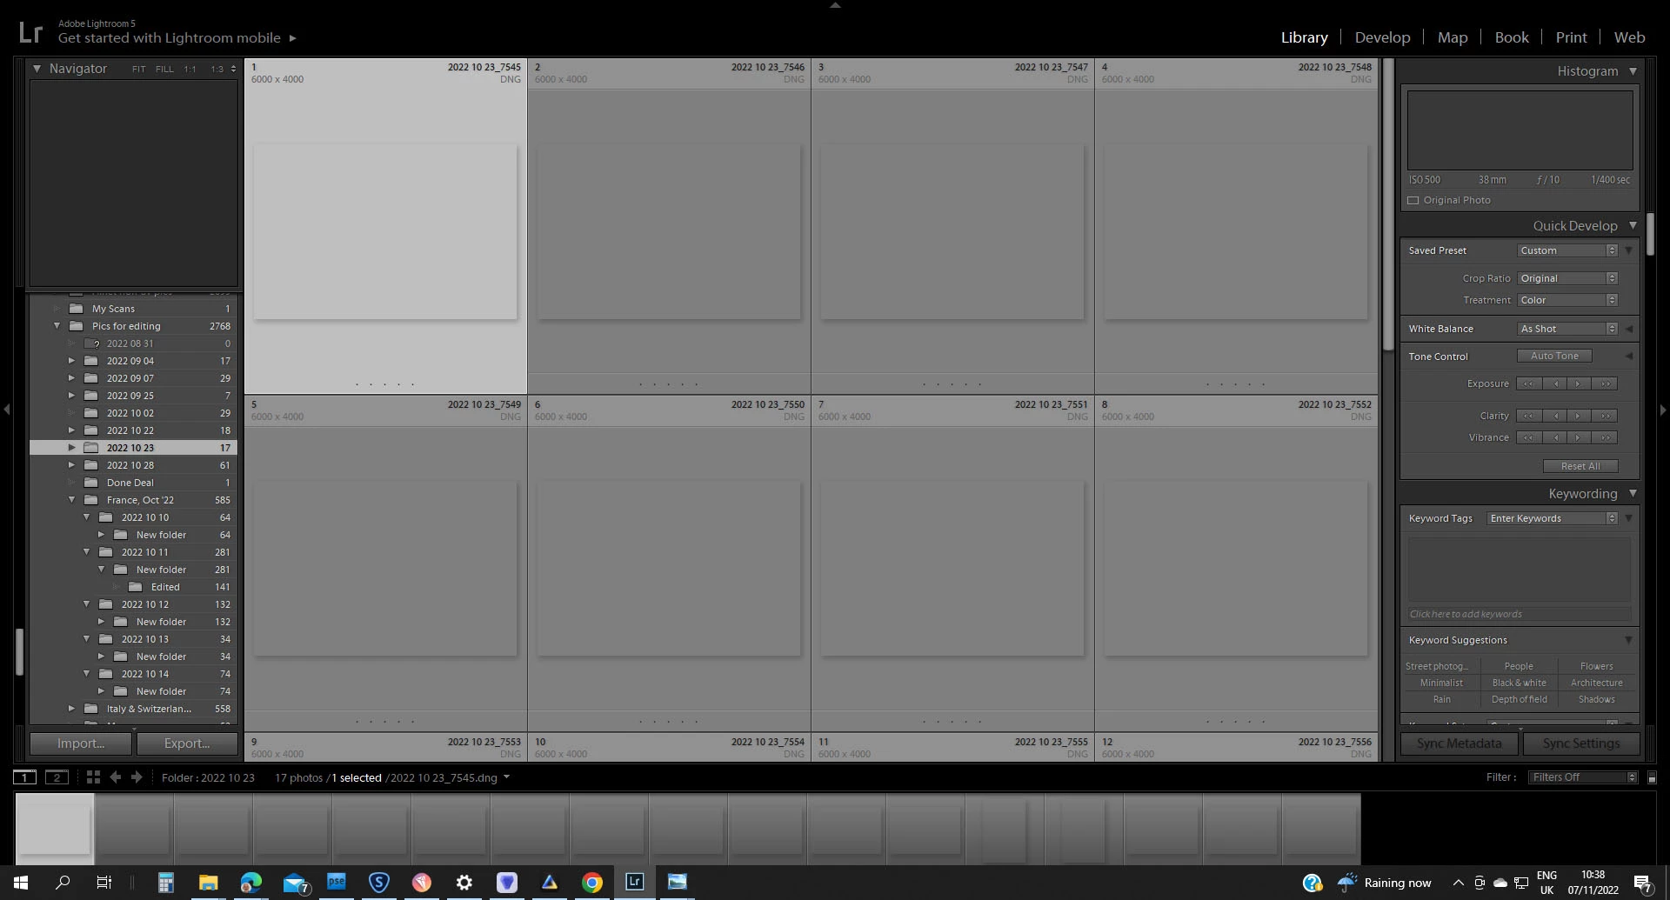Toggle the filter lock switch beside Filters Off

[1652, 777]
